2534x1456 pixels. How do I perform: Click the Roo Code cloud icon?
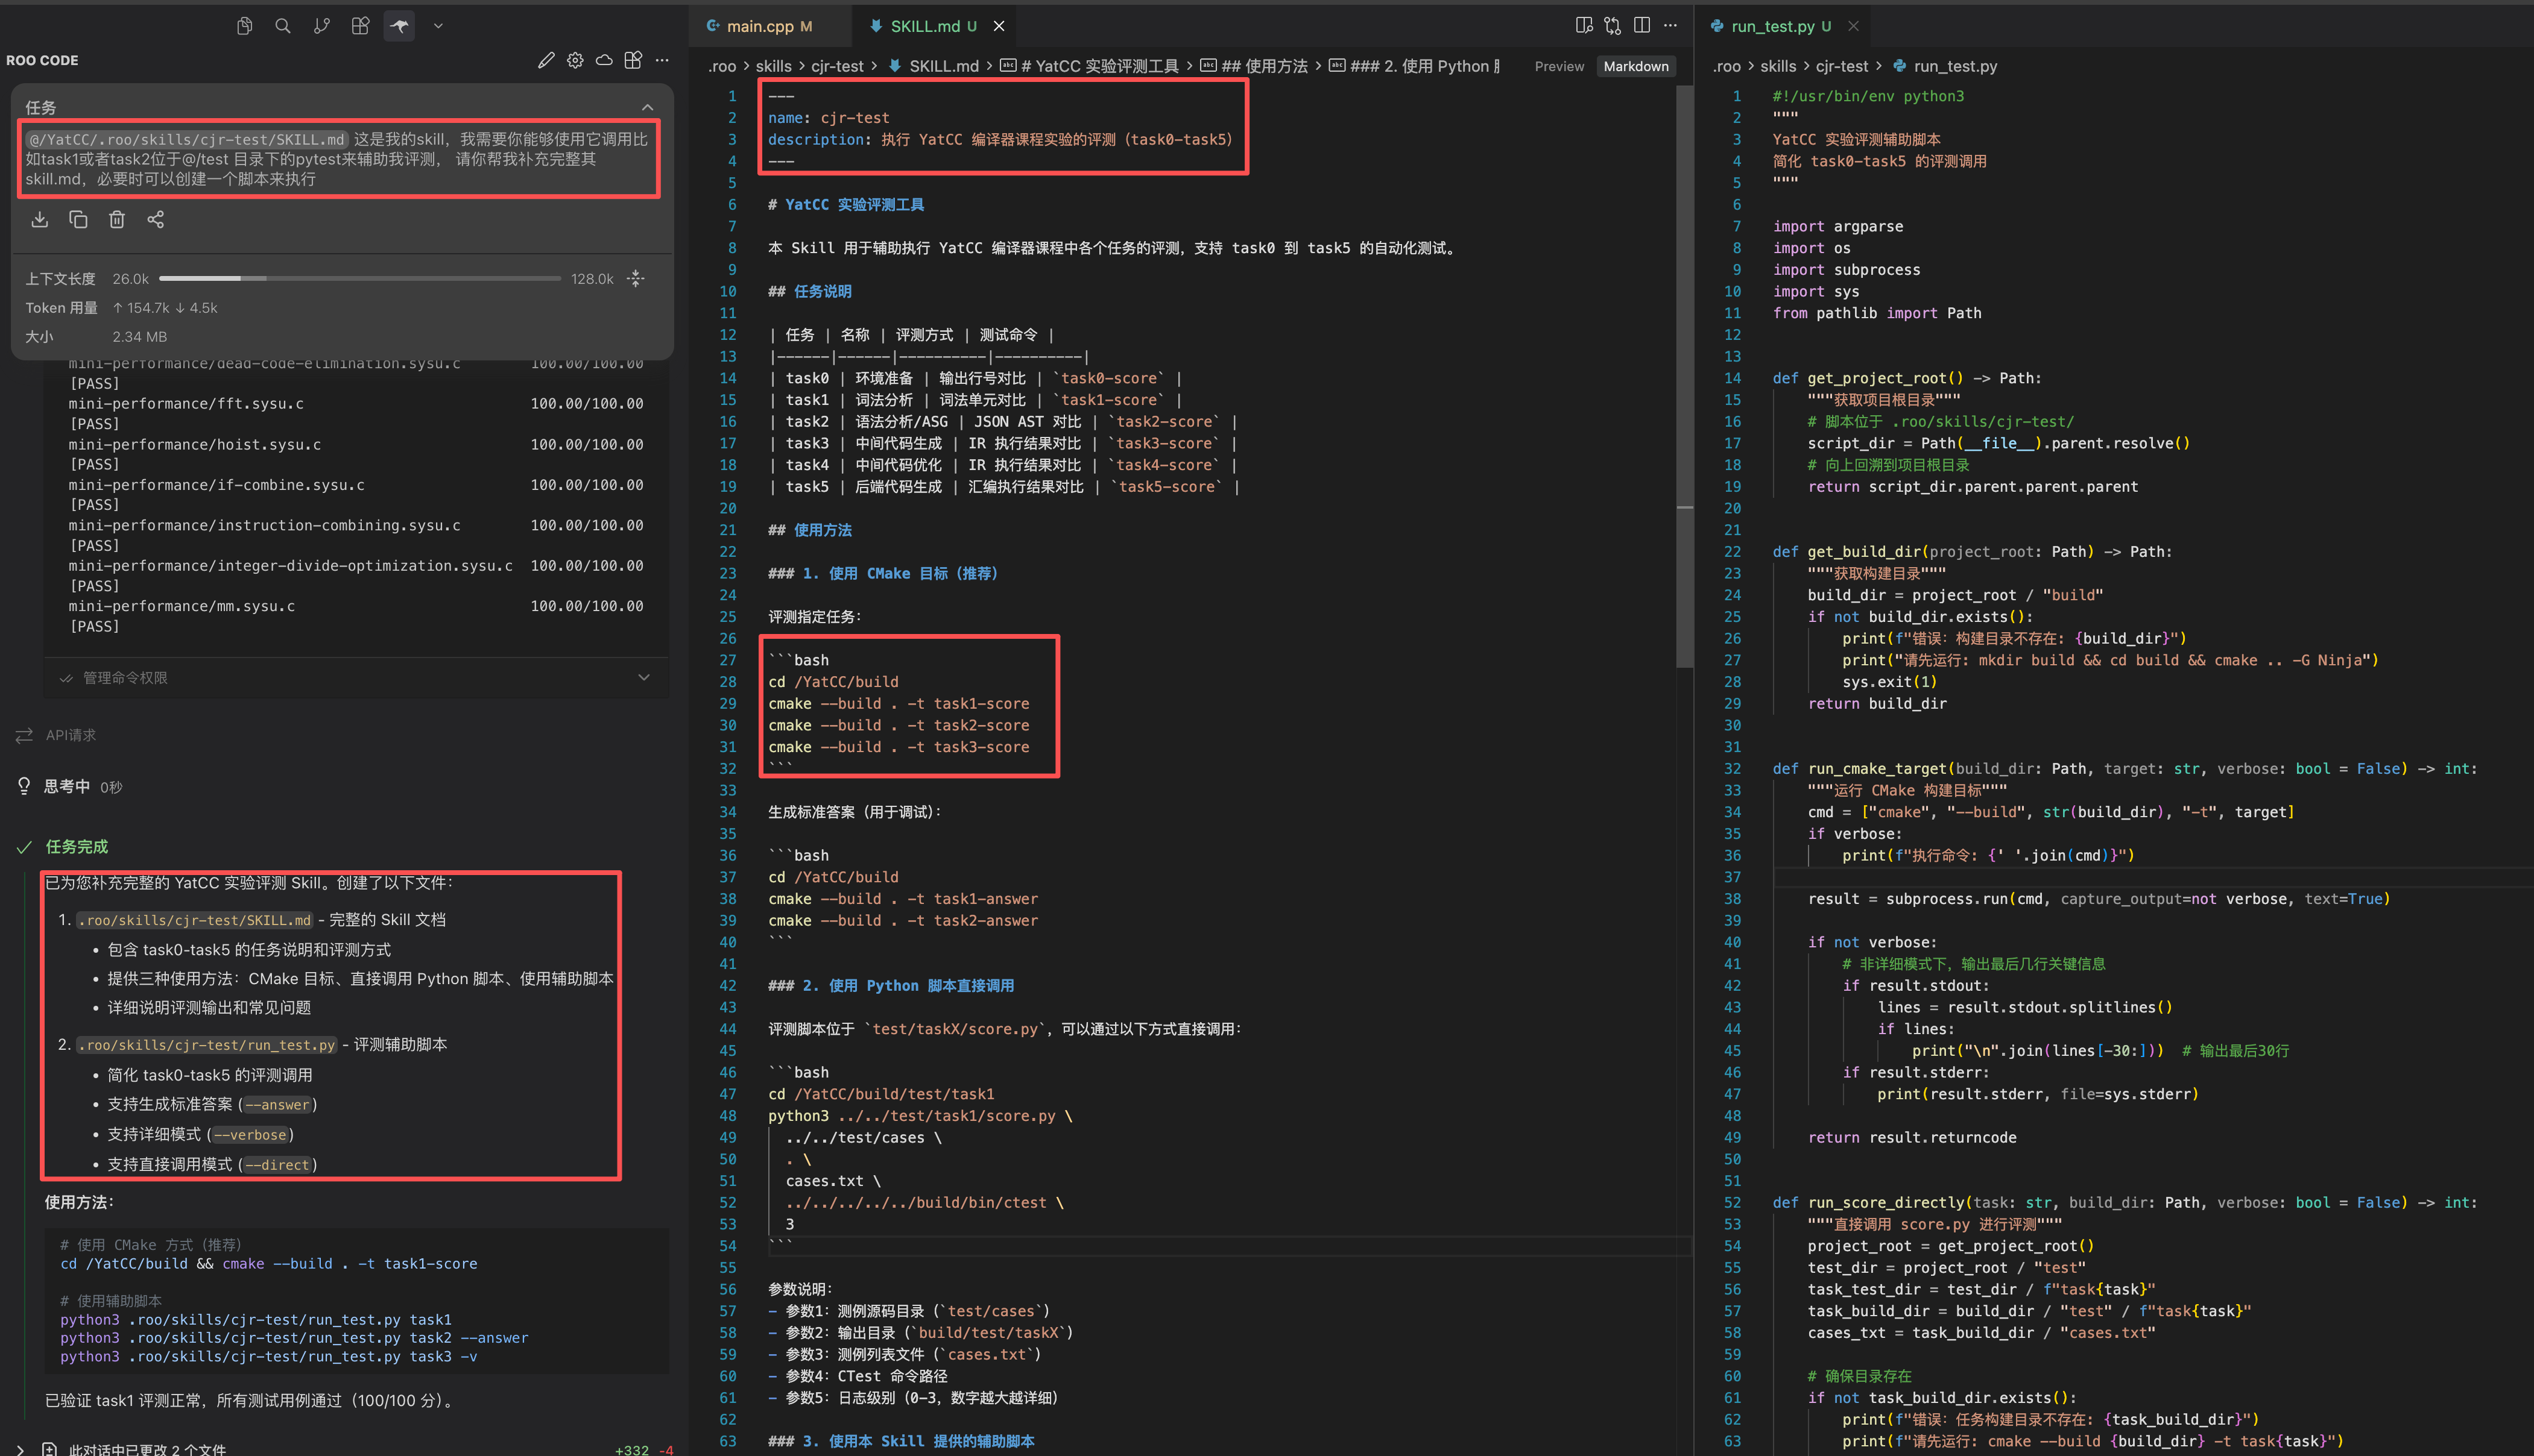coord(604,60)
